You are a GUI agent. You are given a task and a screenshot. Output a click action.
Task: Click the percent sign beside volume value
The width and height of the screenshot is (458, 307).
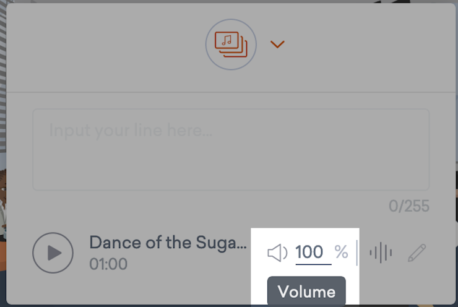[x=341, y=252]
